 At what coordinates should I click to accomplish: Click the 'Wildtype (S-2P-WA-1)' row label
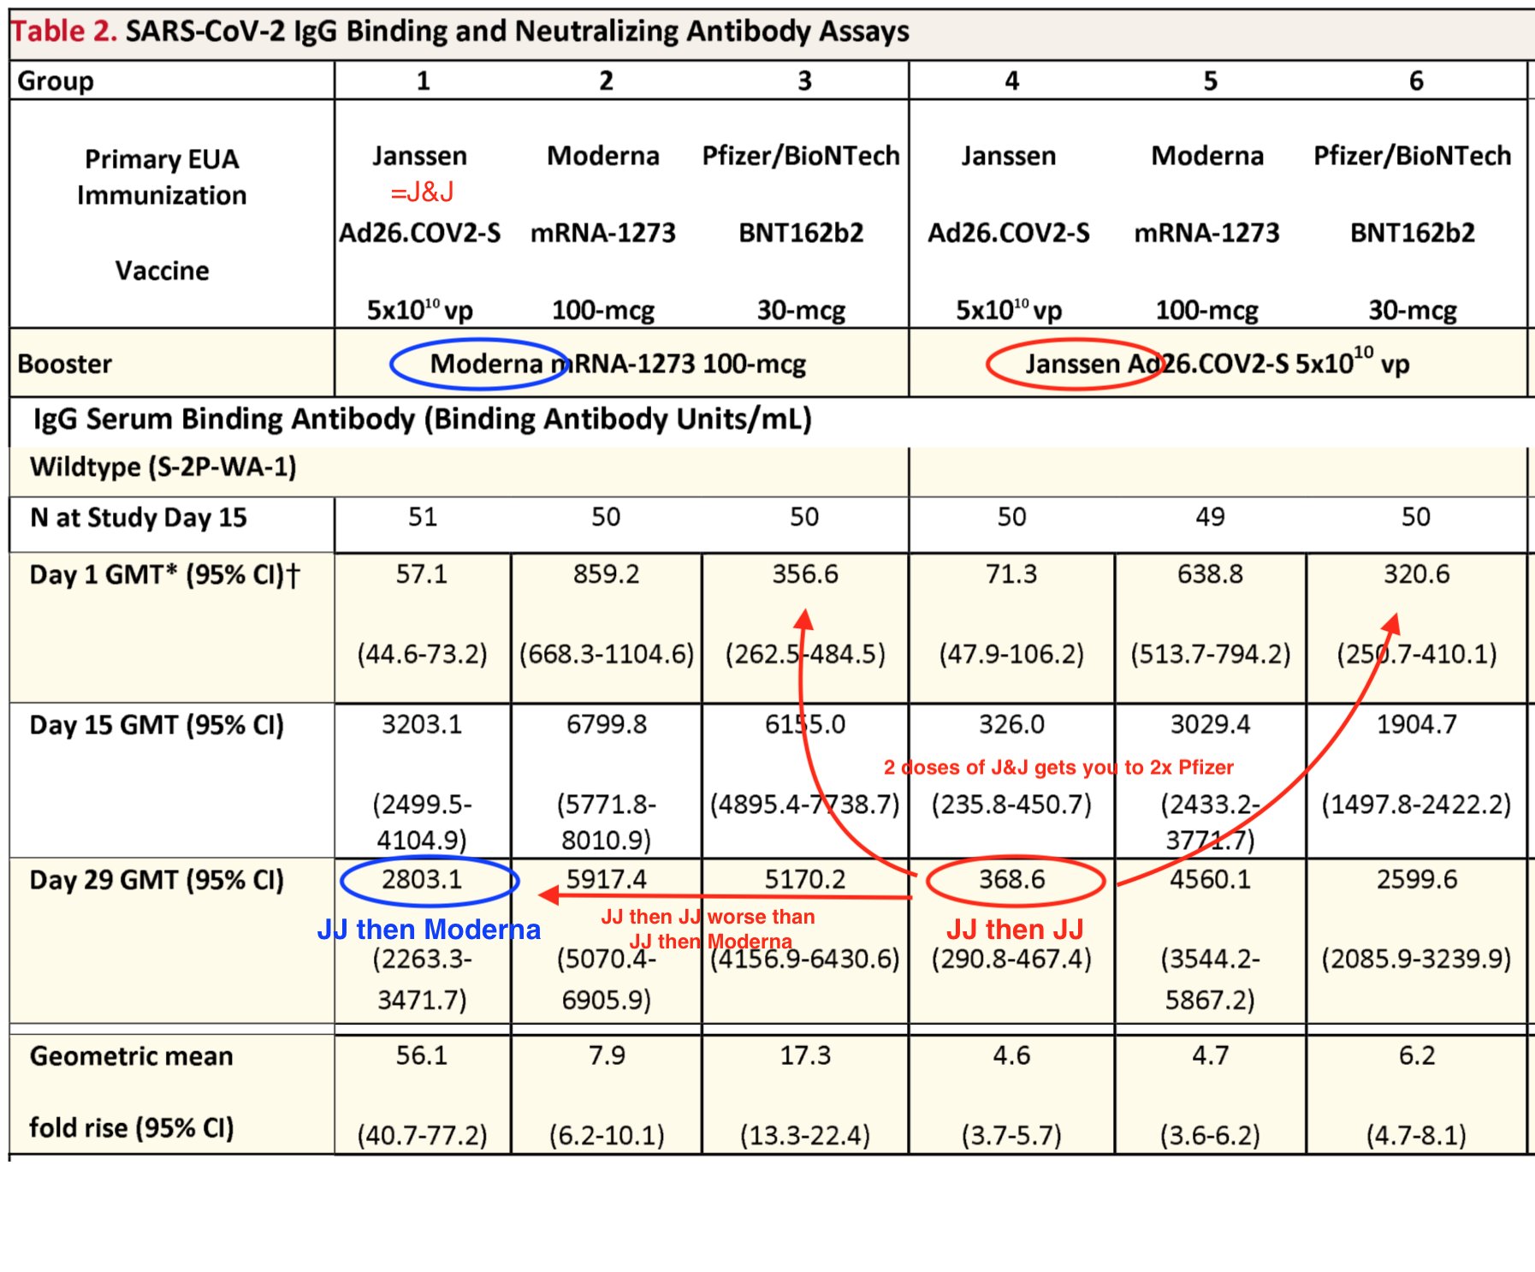163,467
